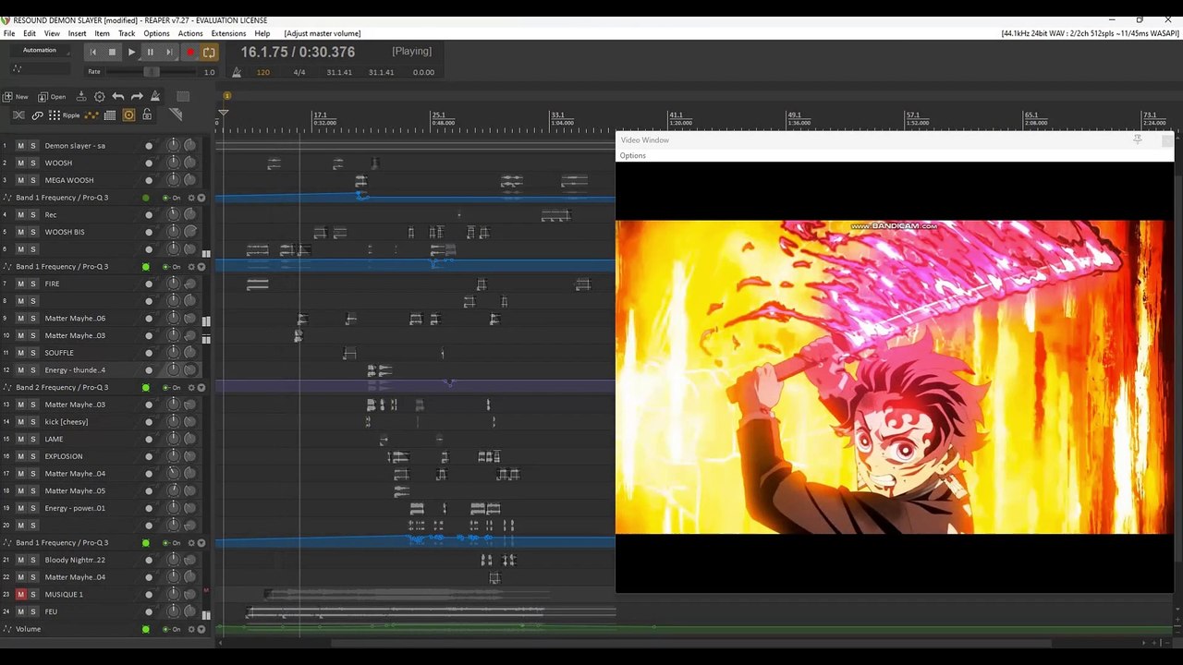Image resolution: width=1183 pixels, height=665 pixels.
Task: Open the Actions menu
Action: [190, 33]
